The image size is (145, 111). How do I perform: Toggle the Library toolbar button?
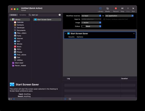pyautogui.click(x=100, y=10)
